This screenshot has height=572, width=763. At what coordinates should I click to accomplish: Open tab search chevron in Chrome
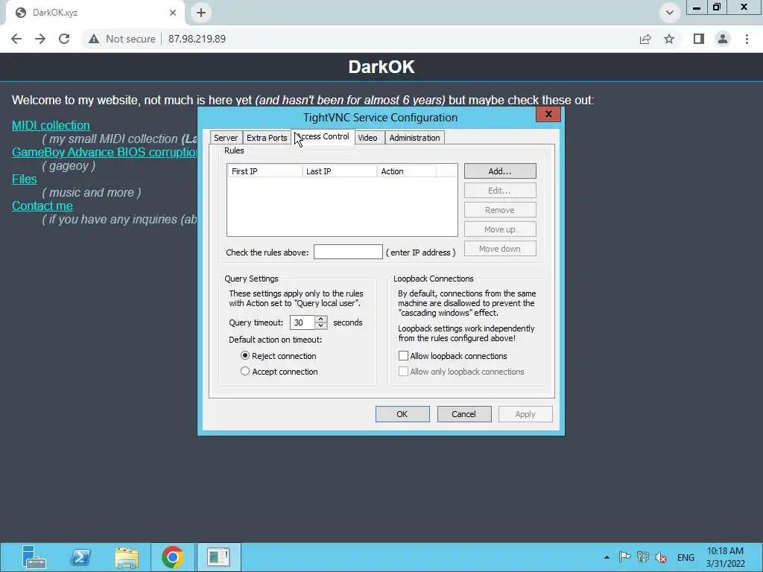tap(670, 13)
